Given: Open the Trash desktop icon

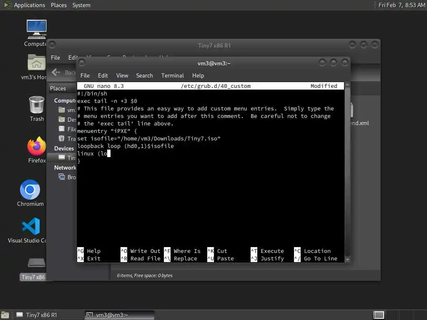Looking at the screenshot, I should tap(37, 105).
